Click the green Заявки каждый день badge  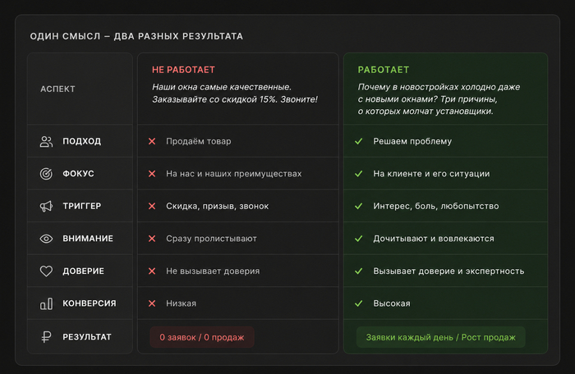point(441,337)
